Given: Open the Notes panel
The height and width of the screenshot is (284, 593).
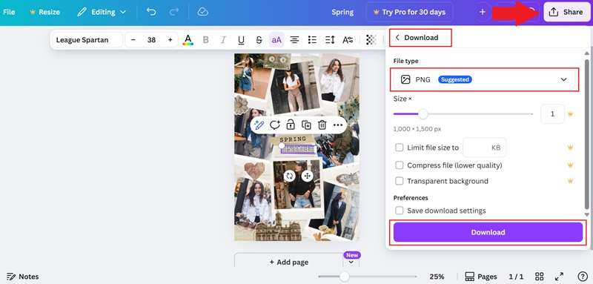Looking at the screenshot, I should 23,277.
